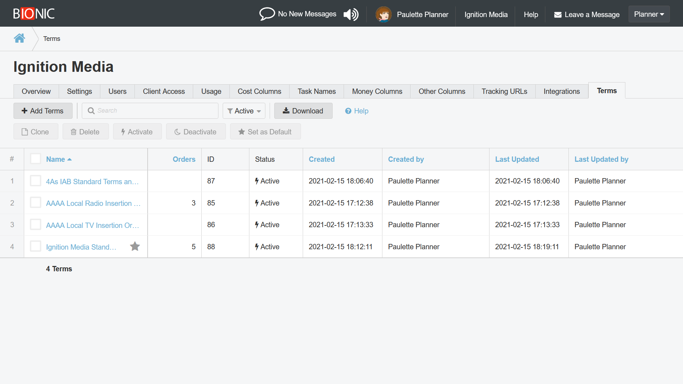Check the 4As IAB Standard Terms row
683x384 pixels.
(36, 181)
